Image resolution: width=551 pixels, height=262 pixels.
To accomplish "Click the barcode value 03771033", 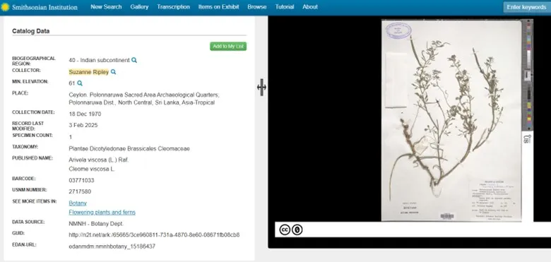I will click(x=81, y=180).
